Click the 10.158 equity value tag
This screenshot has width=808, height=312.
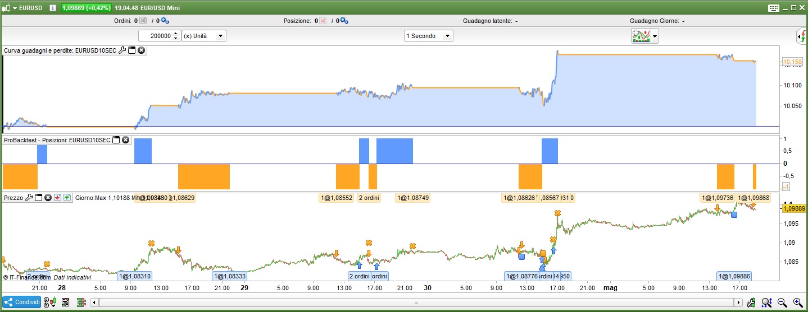click(x=791, y=61)
